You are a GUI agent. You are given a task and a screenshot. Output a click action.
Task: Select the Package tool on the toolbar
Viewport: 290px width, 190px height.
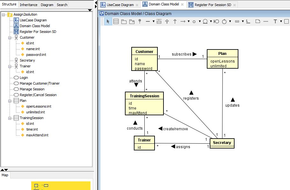(x=124, y=21)
